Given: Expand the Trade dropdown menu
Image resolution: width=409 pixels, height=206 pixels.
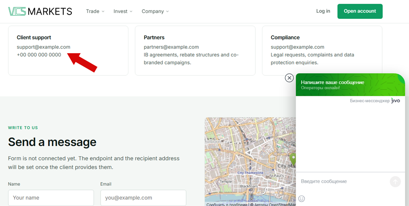Looking at the screenshot, I should click(95, 11).
